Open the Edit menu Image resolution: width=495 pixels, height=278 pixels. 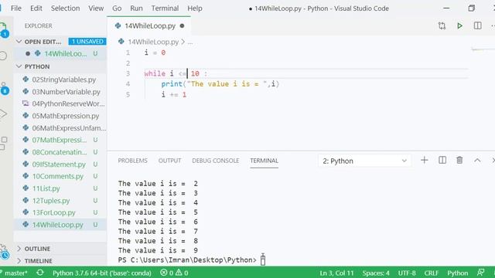pos(36,8)
